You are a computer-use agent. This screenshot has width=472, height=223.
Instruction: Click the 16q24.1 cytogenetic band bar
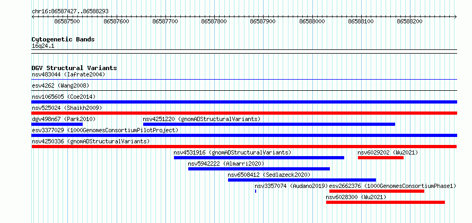(244, 52)
